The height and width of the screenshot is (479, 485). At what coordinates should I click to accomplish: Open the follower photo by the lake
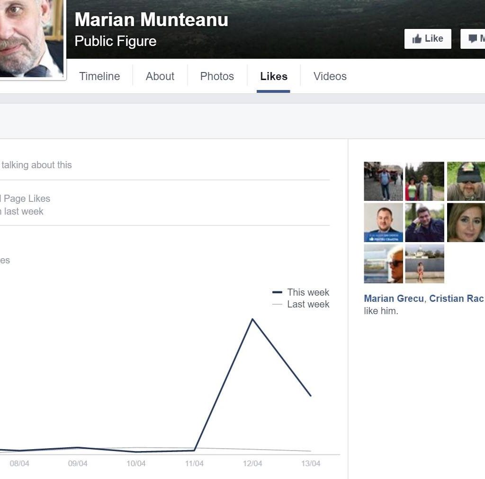(424, 263)
